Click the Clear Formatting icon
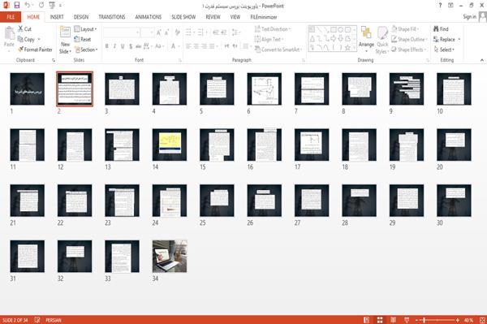 click(177, 32)
